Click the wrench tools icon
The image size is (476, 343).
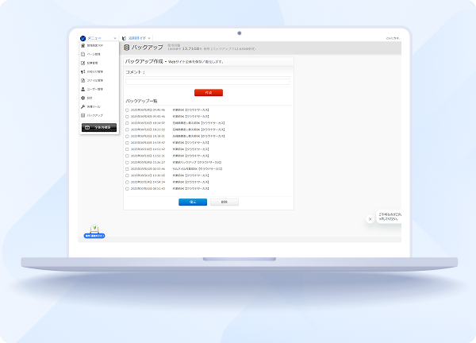[83, 106]
